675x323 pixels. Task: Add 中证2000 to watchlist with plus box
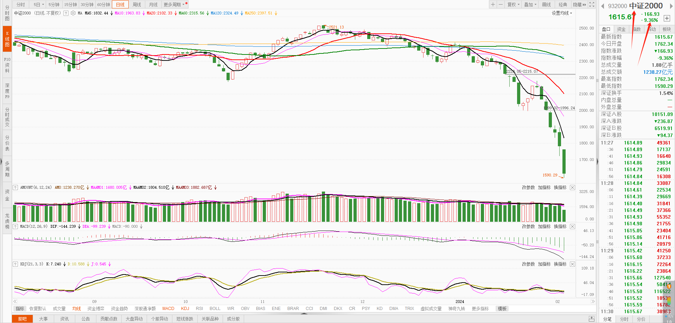point(667,18)
